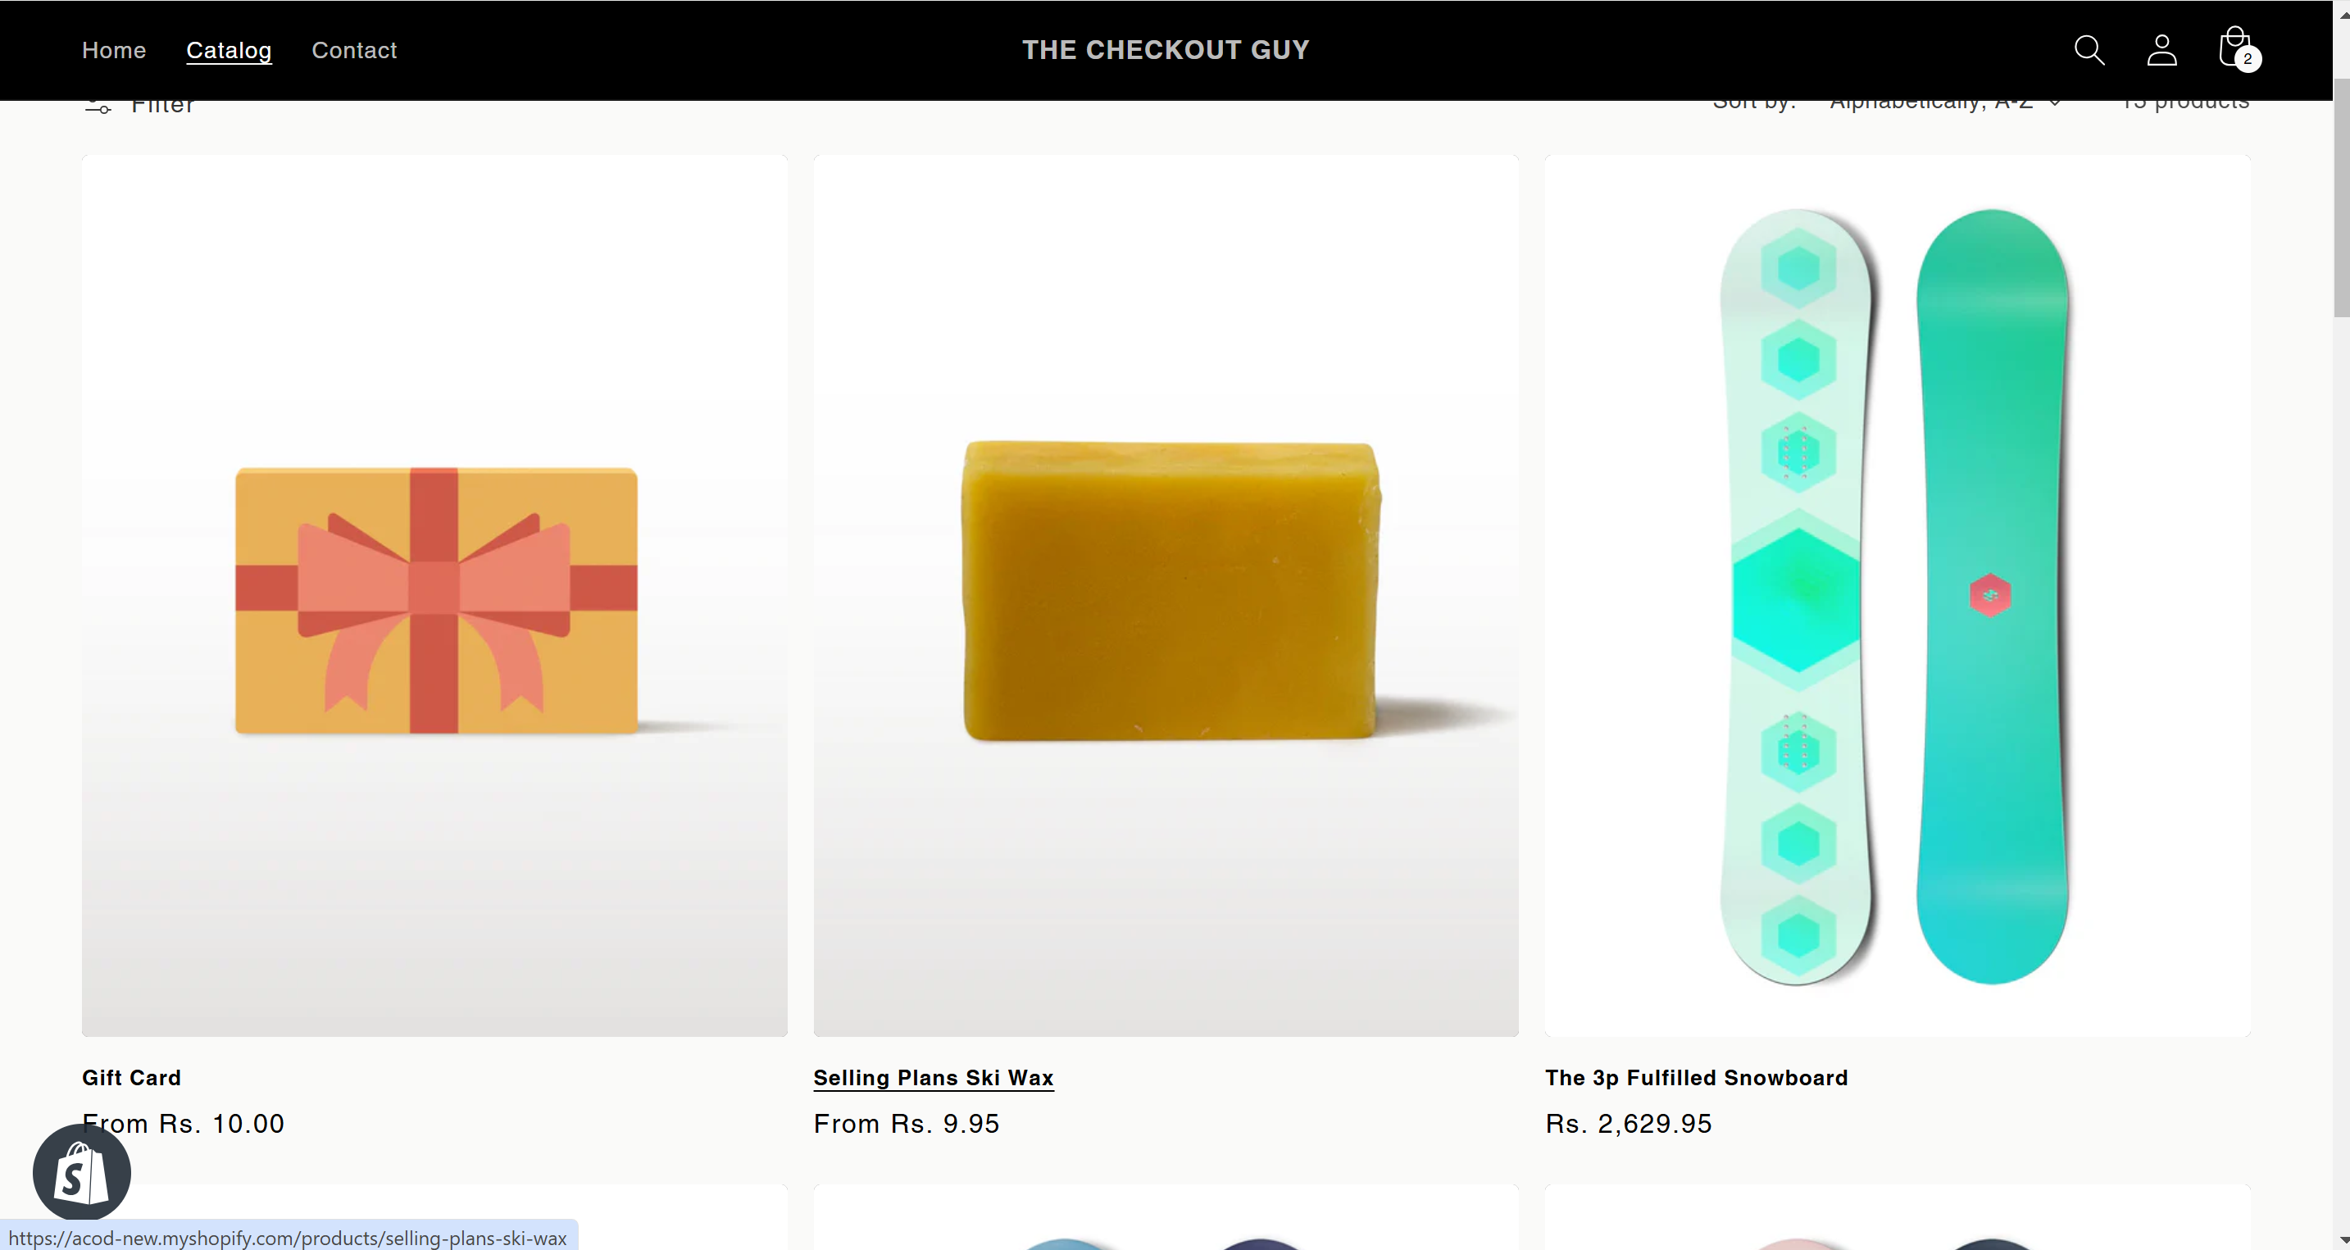Image resolution: width=2350 pixels, height=1250 pixels.
Task: Open the account login icon
Action: pyautogui.click(x=2161, y=49)
